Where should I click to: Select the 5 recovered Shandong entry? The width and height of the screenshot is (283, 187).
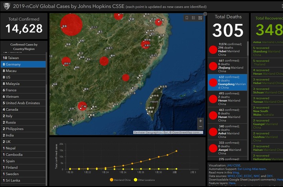click(x=267, y=51)
